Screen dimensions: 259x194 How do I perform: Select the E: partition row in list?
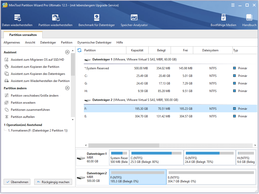(x=170, y=116)
